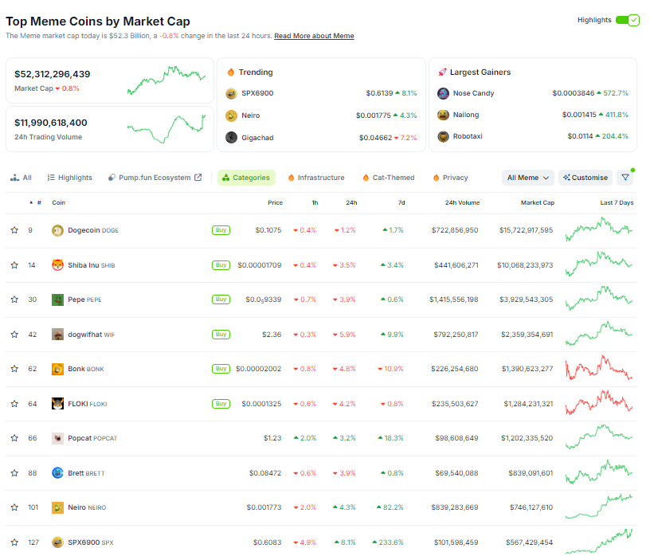Star the FLOKI row
654x556 pixels.
coord(14,404)
